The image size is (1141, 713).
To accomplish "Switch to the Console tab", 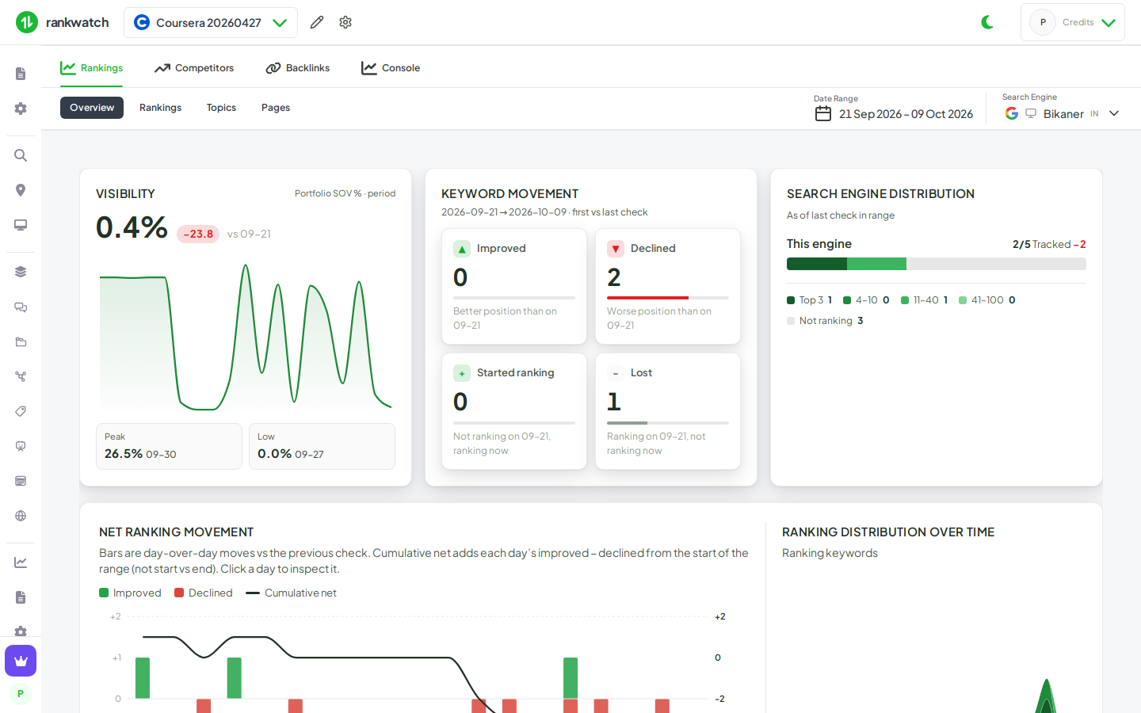I will (391, 68).
